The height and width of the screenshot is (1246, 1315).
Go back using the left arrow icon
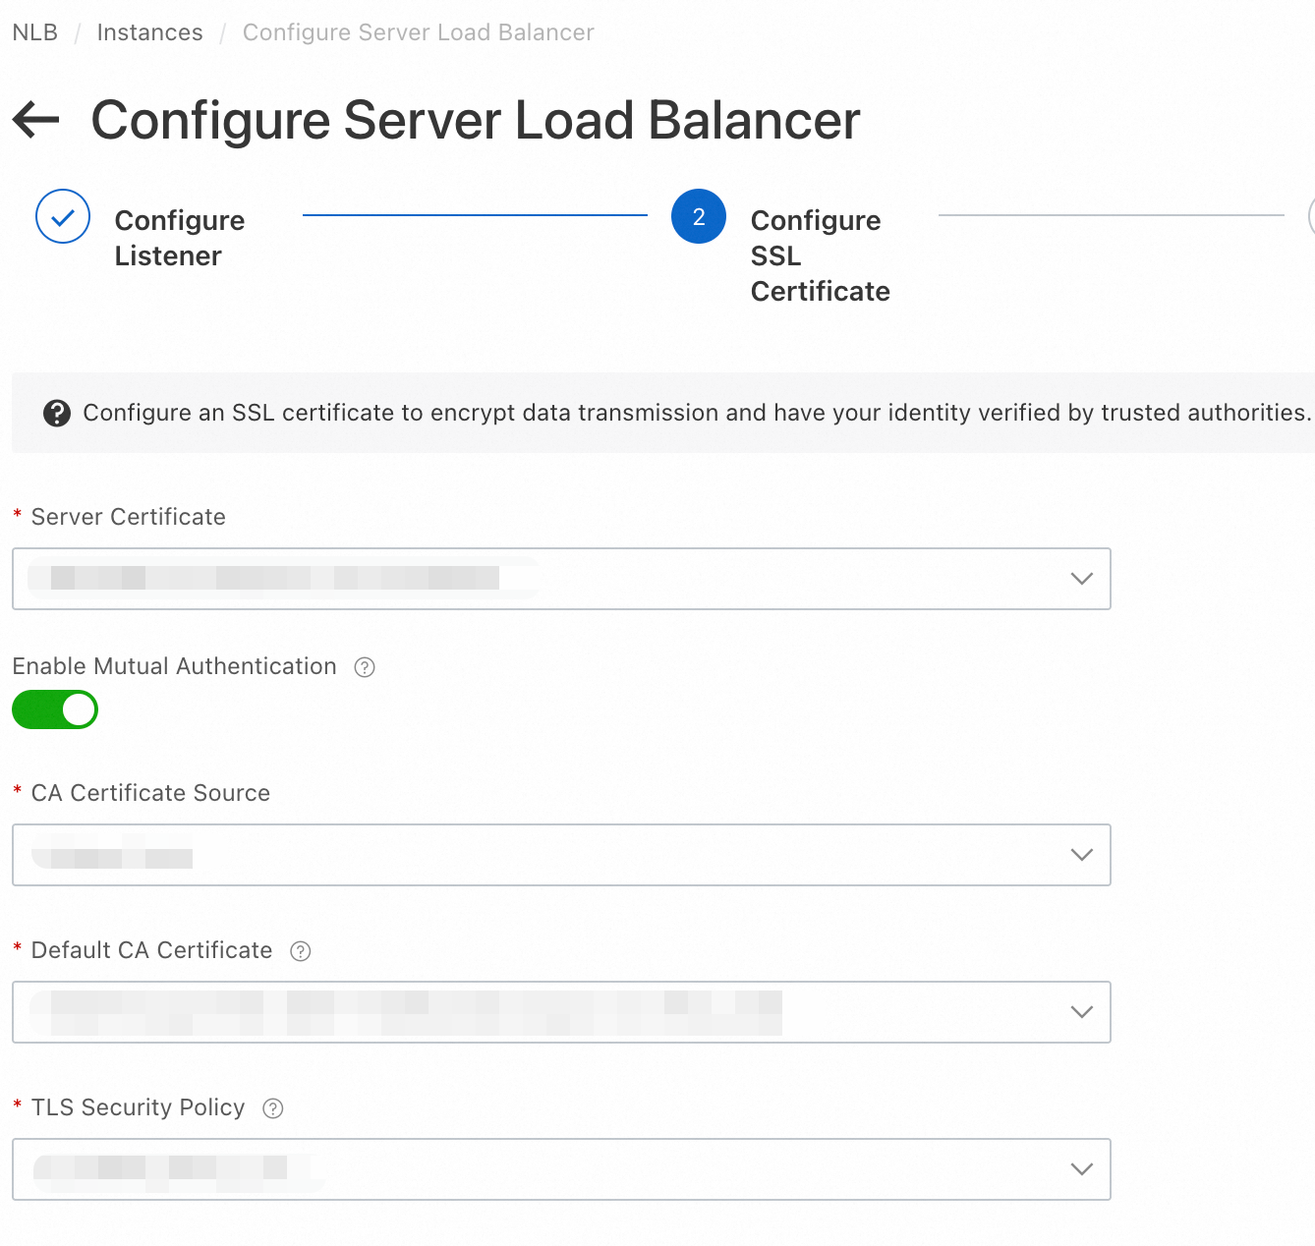(x=36, y=120)
